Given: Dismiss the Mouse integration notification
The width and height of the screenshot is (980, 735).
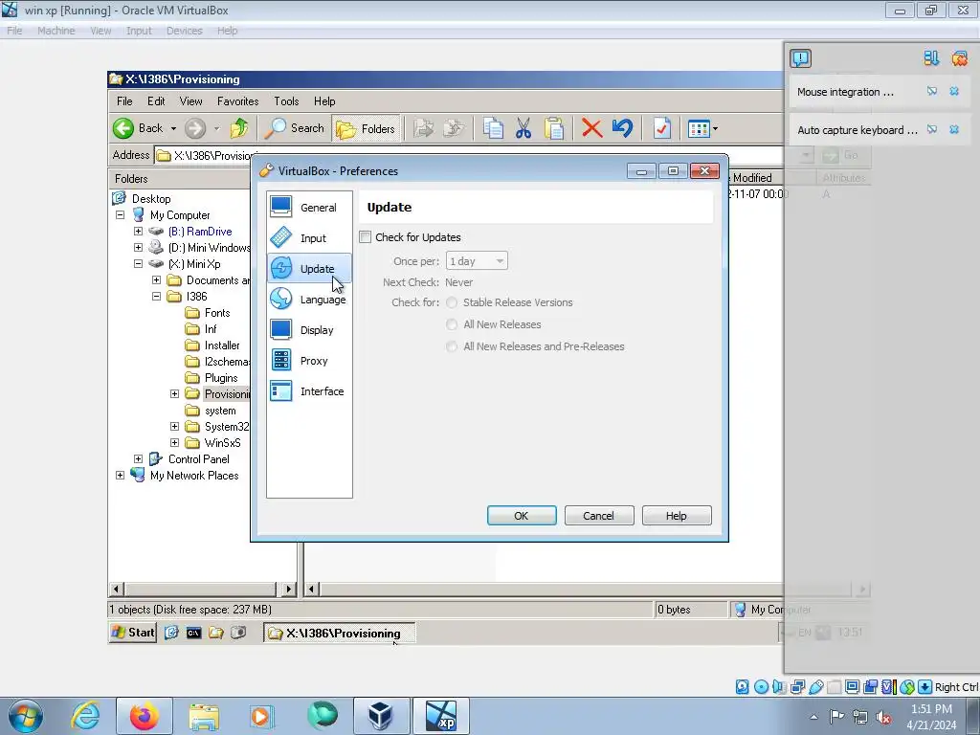Looking at the screenshot, I should tap(954, 91).
